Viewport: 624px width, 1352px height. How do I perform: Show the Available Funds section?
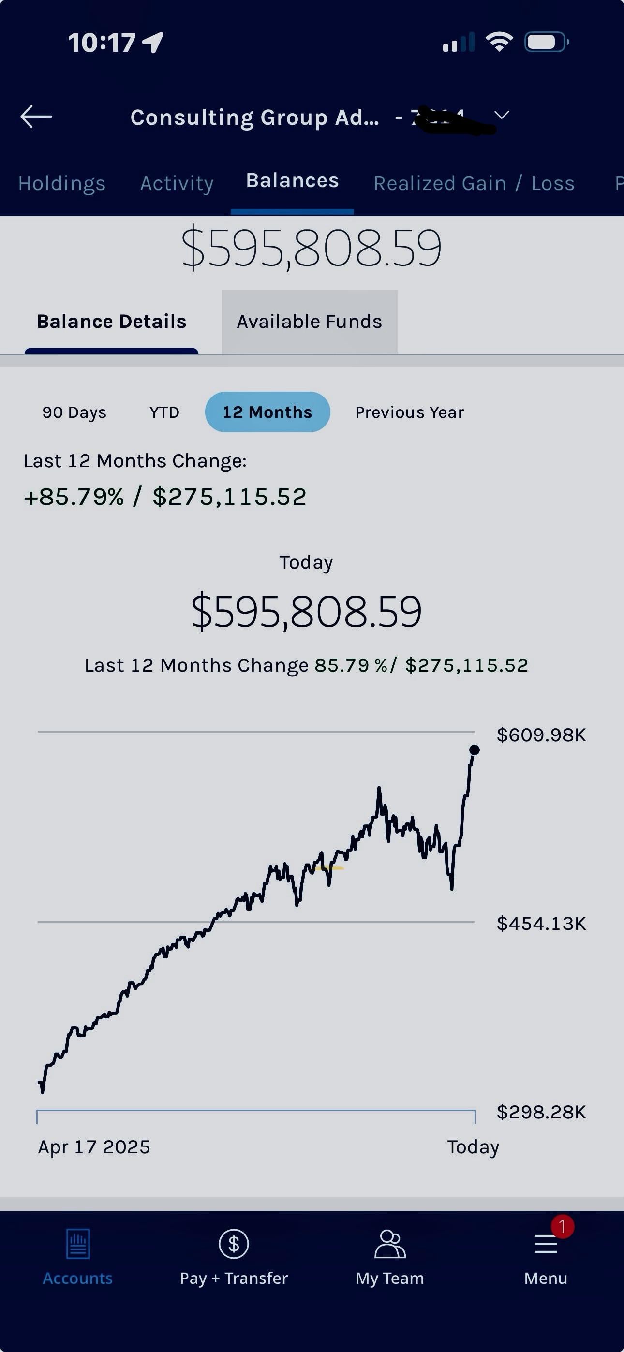point(310,322)
